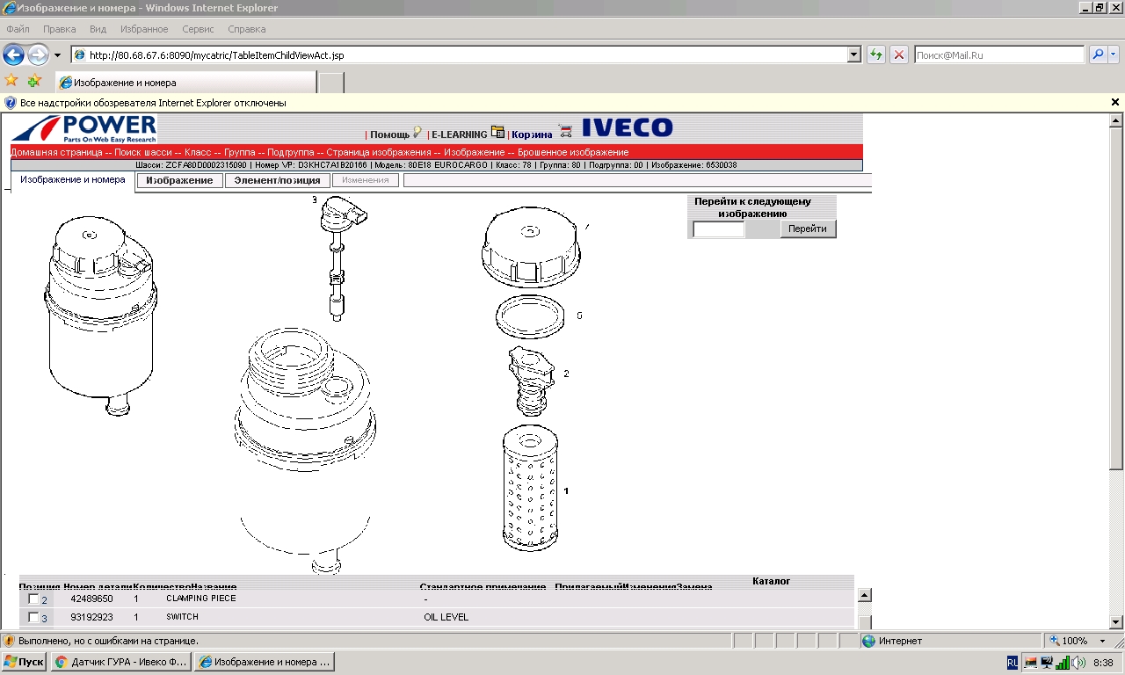The height and width of the screenshot is (675, 1125).
Task: Open the Избранное menu
Action: pyautogui.click(x=144, y=29)
